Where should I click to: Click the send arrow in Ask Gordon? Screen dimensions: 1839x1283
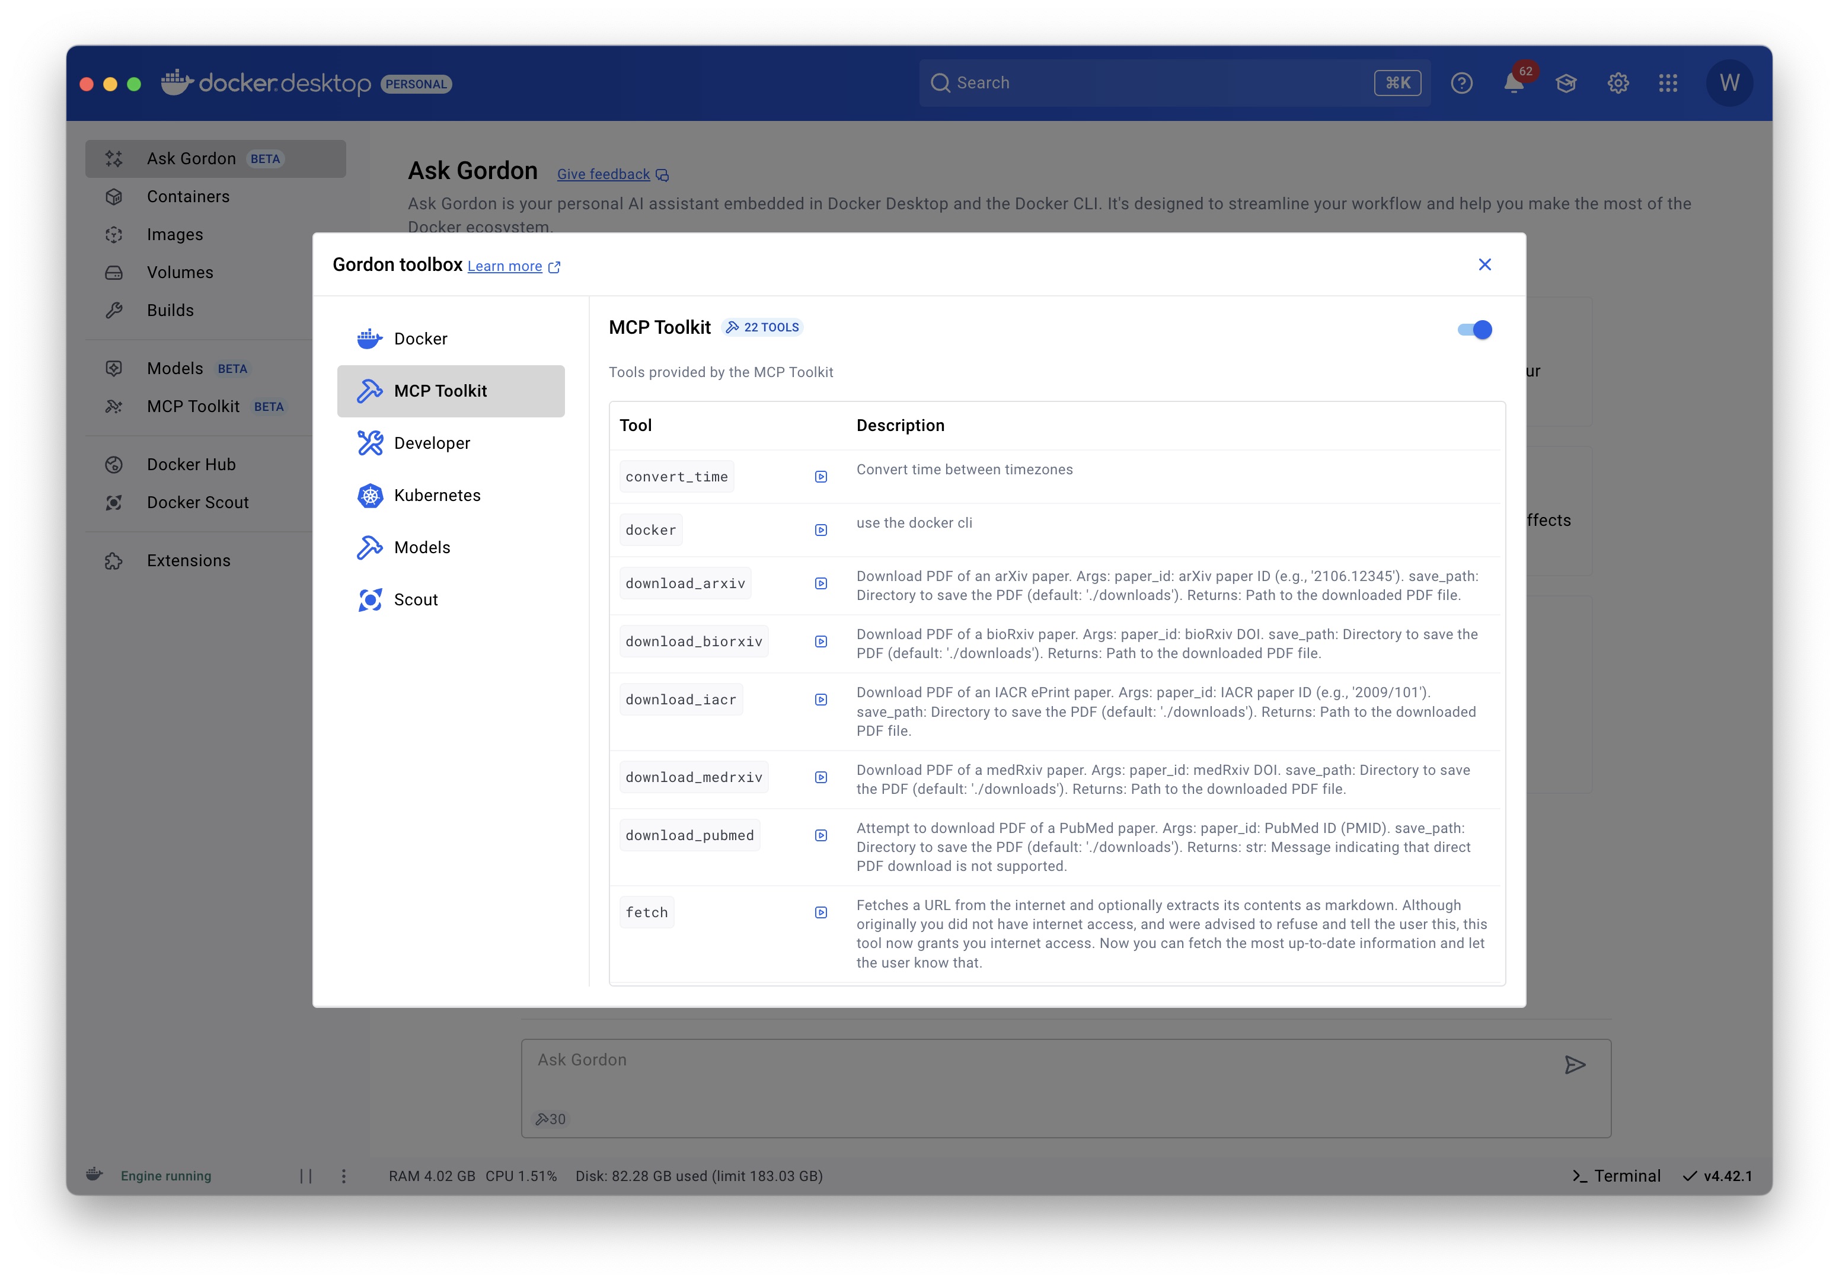[1575, 1064]
